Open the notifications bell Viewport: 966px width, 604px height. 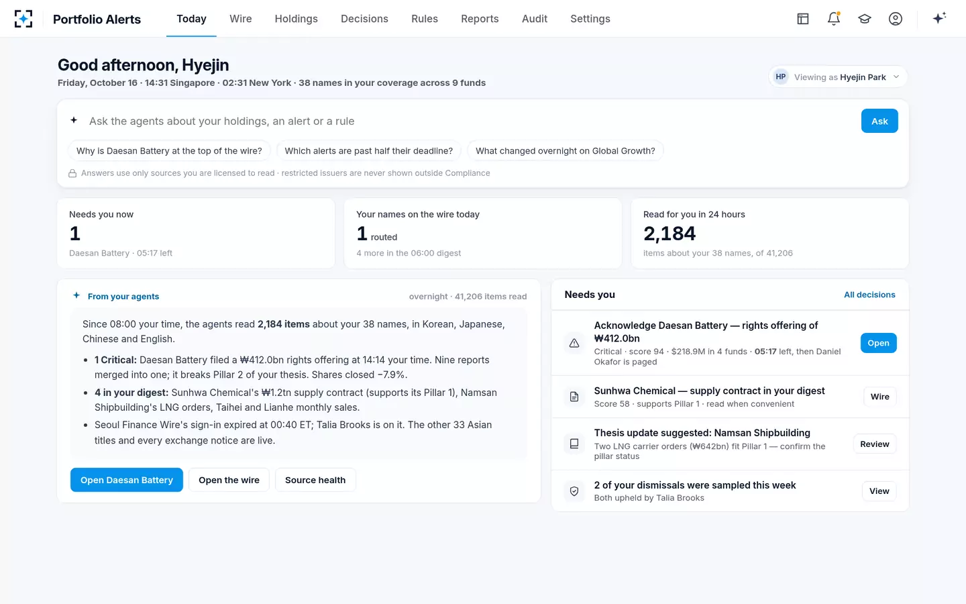pyautogui.click(x=834, y=19)
